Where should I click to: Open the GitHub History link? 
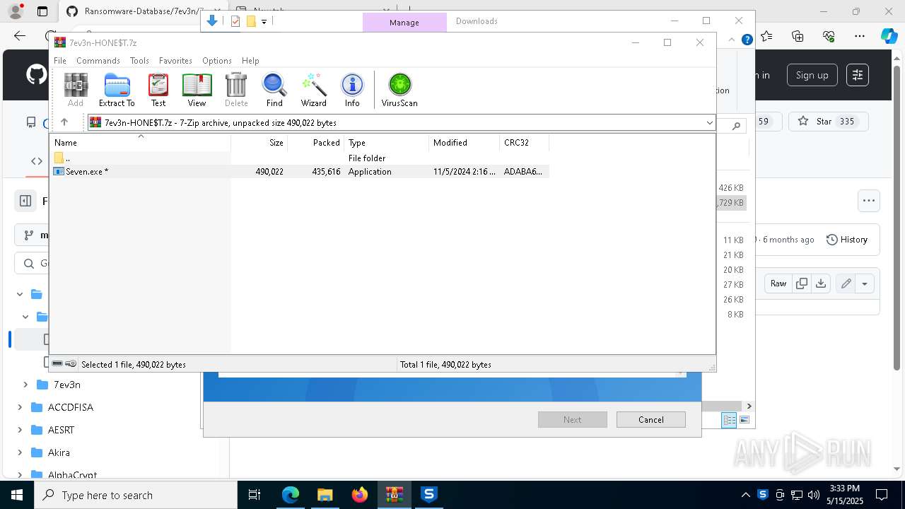847,240
